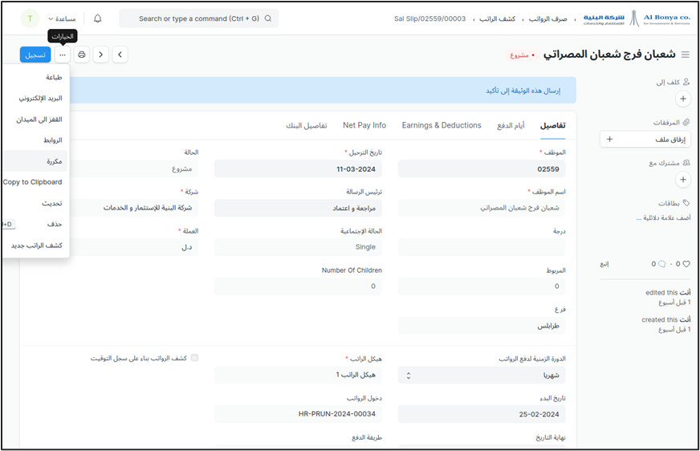Add assignee with plus under كلف إلى
The image size is (700, 451).
click(x=683, y=99)
